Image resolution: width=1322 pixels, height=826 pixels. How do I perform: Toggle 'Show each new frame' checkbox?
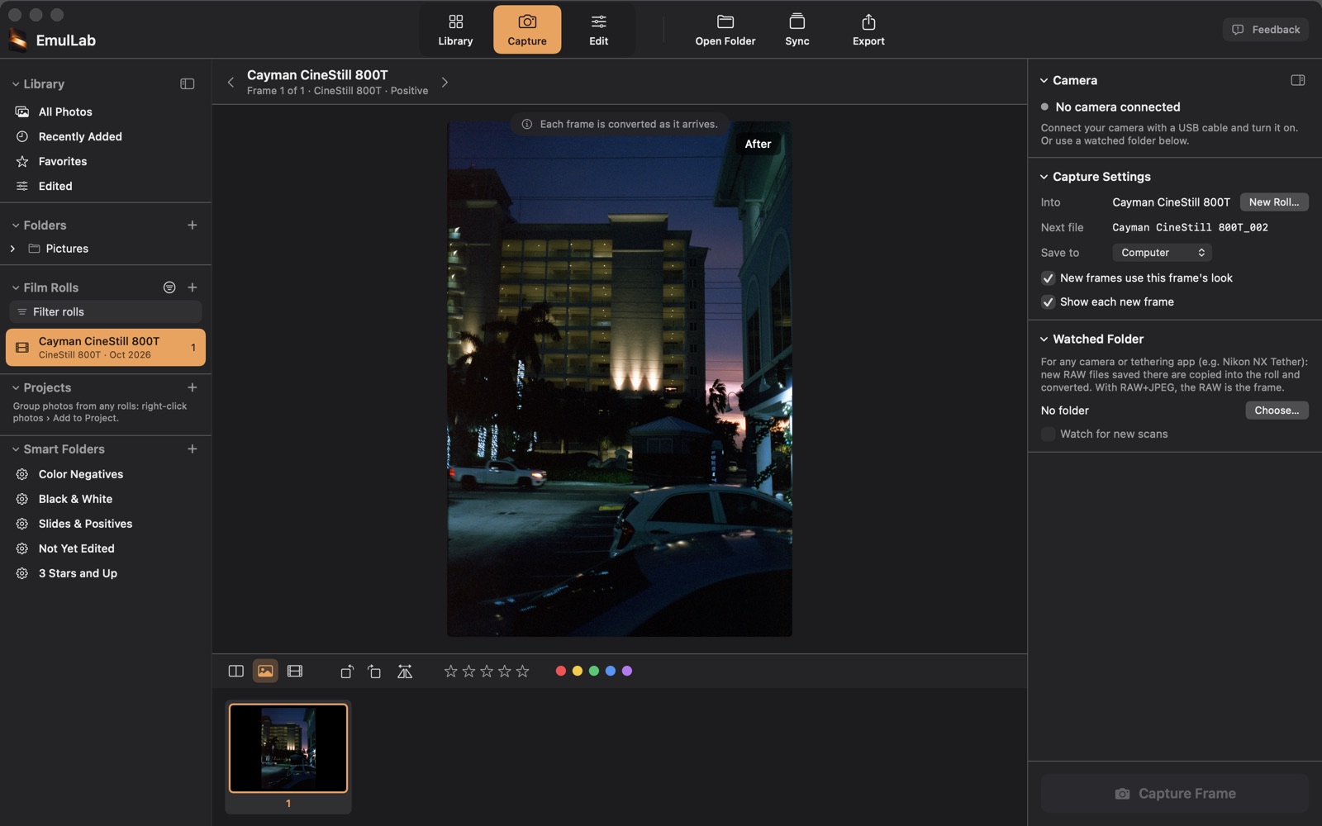tap(1048, 301)
